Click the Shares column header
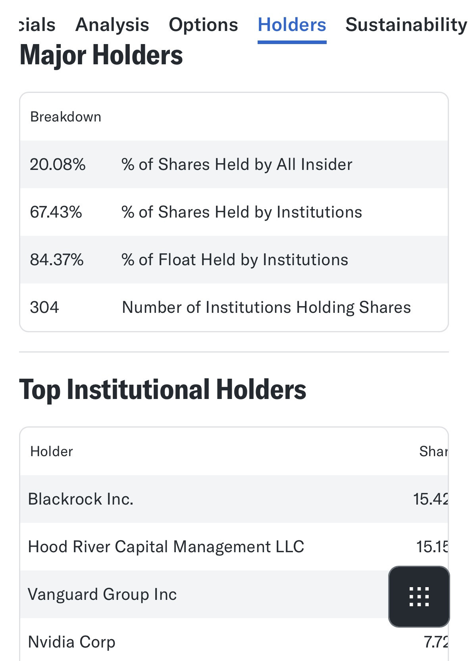The height and width of the screenshot is (661, 468). pos(433,451)
